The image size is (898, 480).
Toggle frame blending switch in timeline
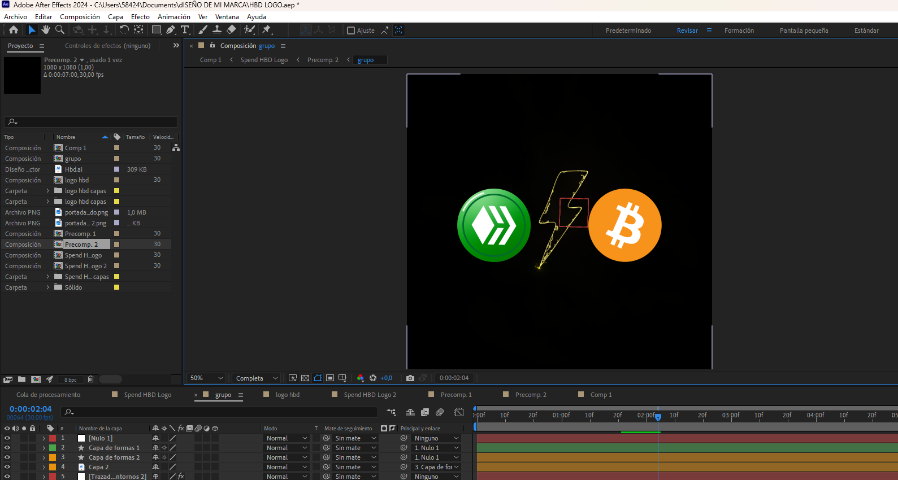coord(425,412)
